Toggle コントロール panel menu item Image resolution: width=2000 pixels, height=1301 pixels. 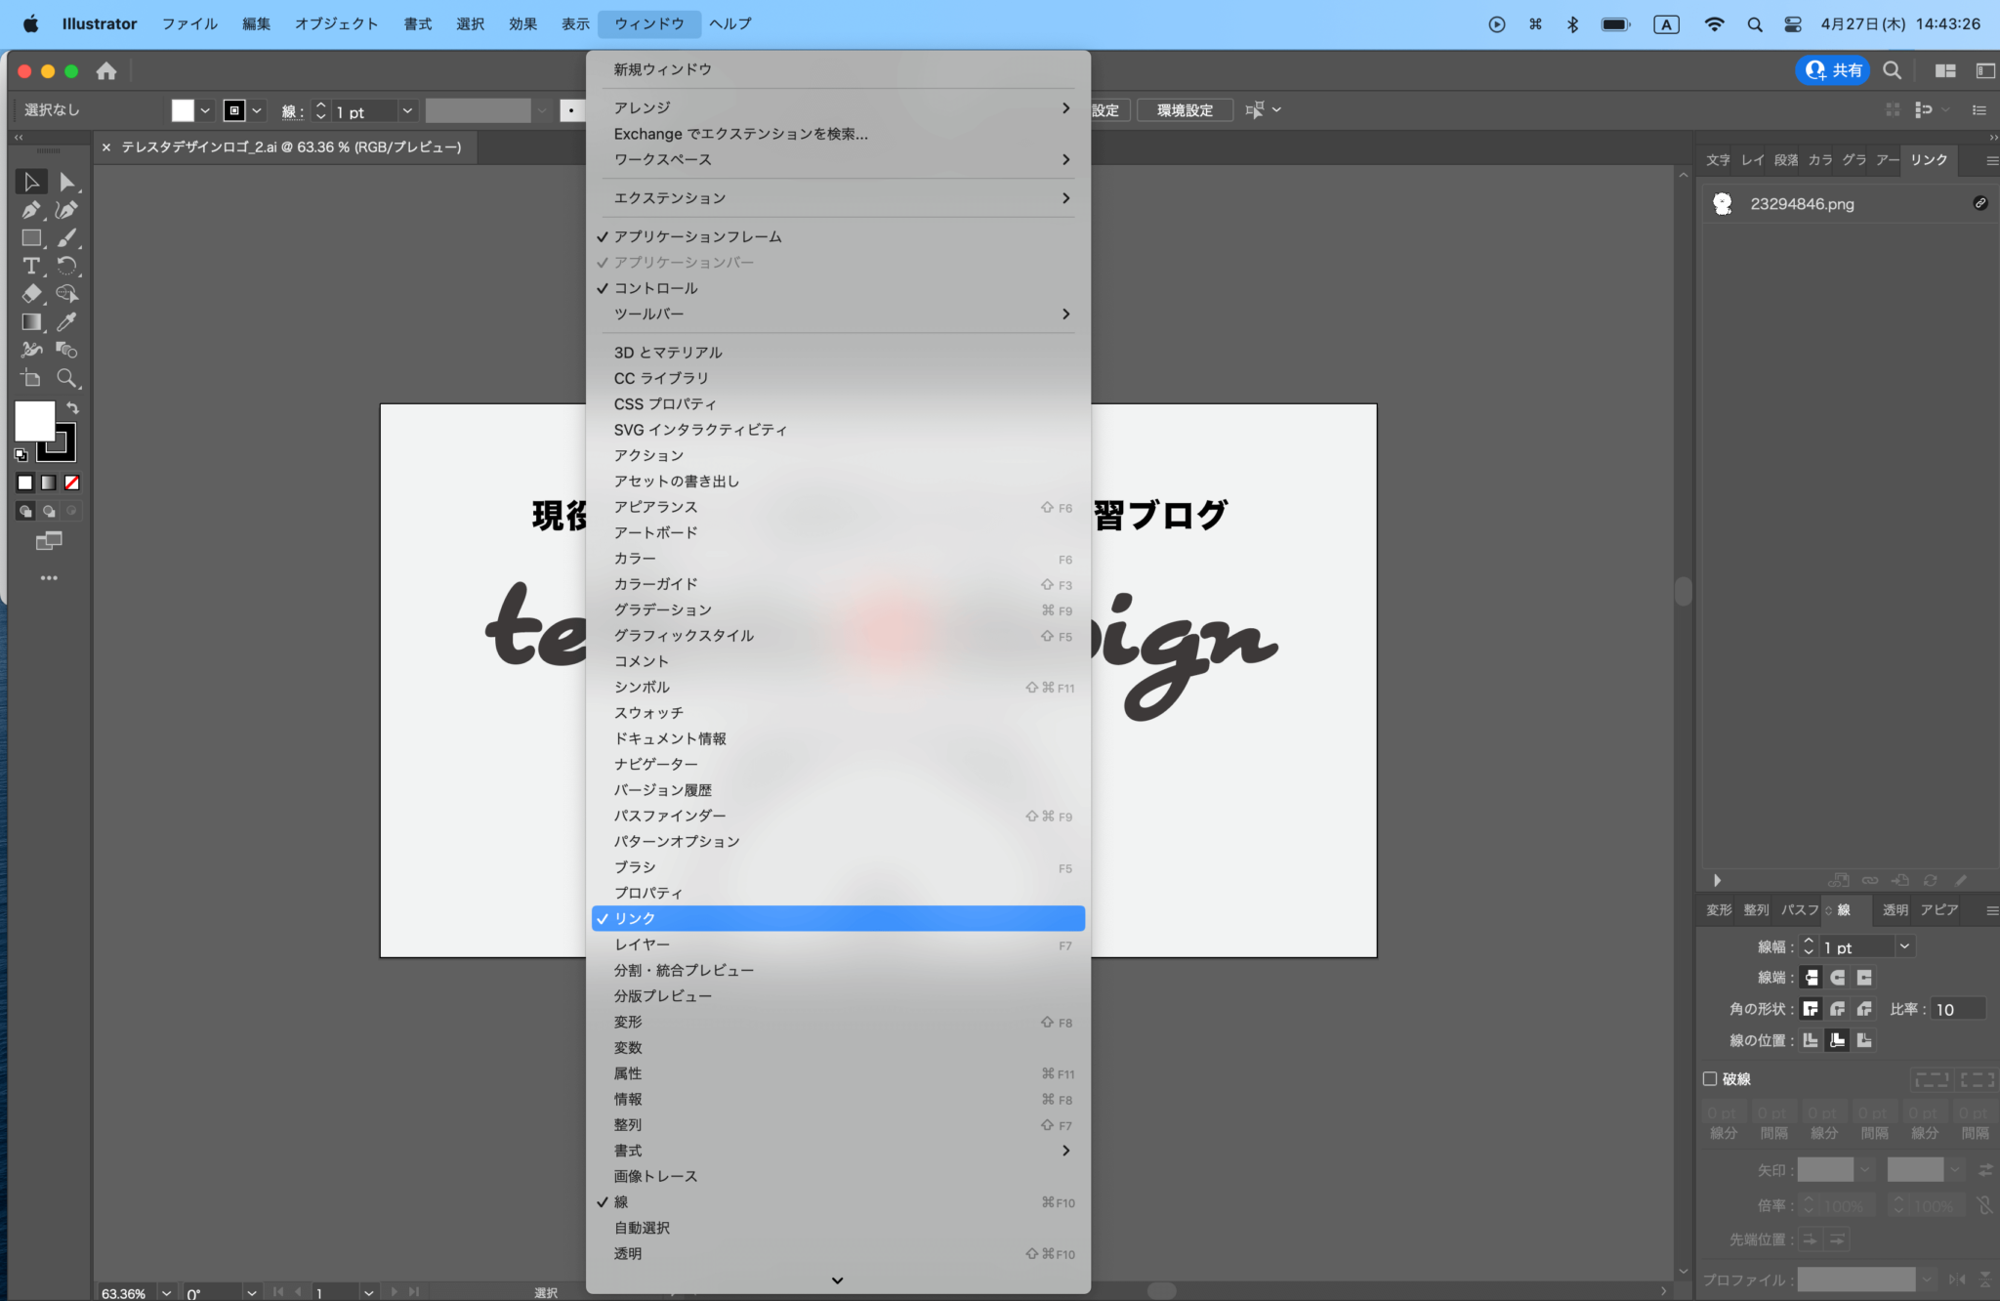pyautogui.click(x=655, y=288)
